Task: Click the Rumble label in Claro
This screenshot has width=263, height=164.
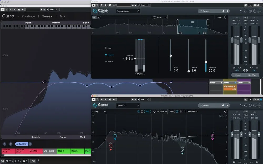Action: click(36, 137)
